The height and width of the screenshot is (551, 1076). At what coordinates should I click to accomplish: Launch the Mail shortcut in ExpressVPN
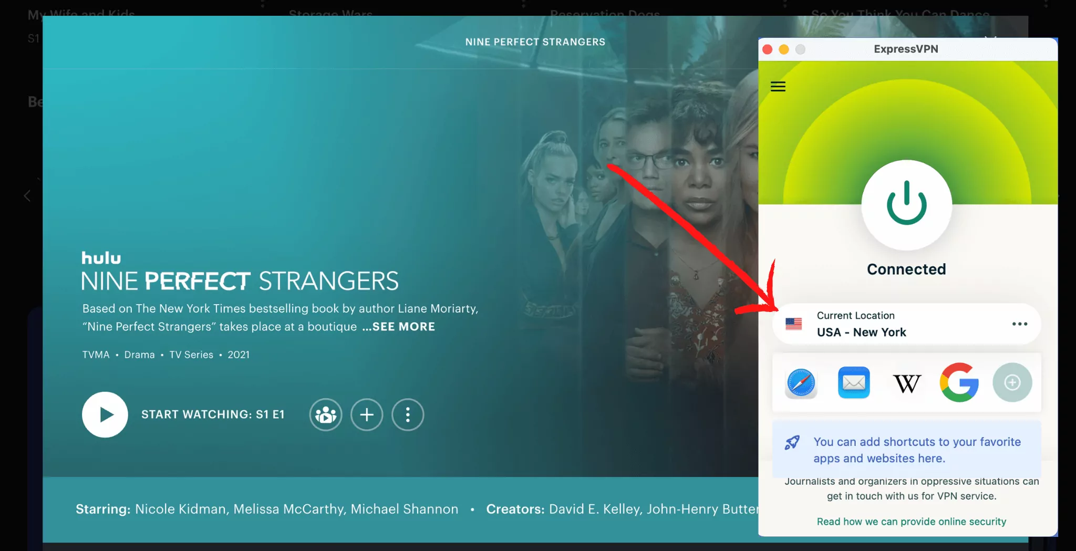click(854, 382)
